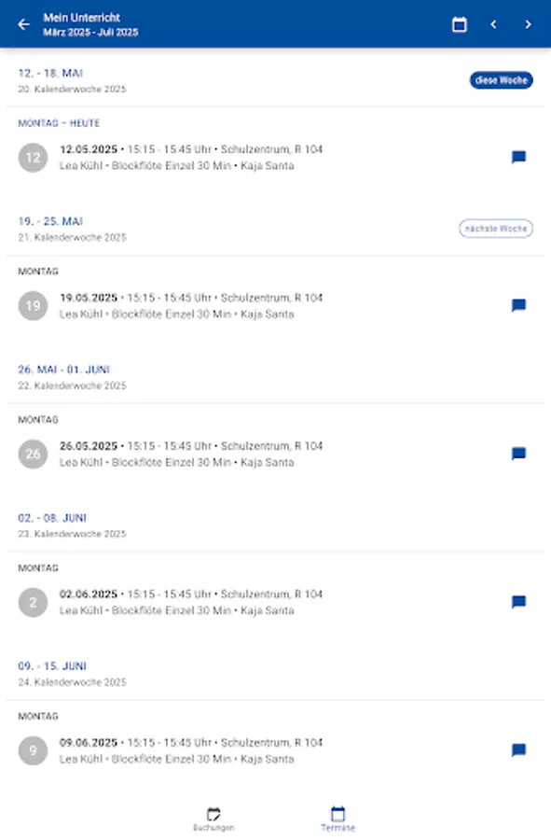Open comment icon for the 12.05.2025 lesson
This screenshot has width=551, height=840.
coord(518,156)
